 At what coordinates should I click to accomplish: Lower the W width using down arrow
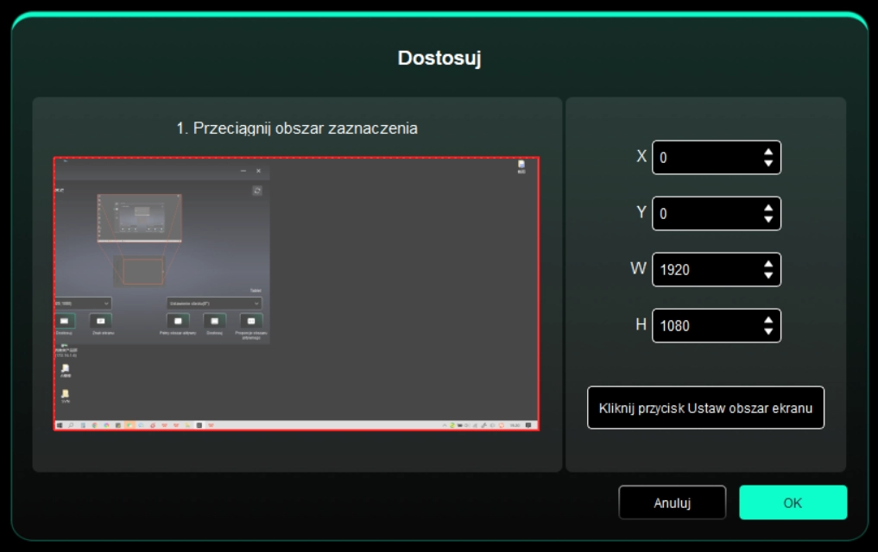coord(768,275)
